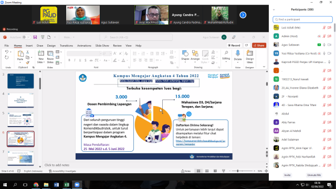Screen dimensions: 336x189
Task: Click the Format Painter icon
Action: point(27,62)
